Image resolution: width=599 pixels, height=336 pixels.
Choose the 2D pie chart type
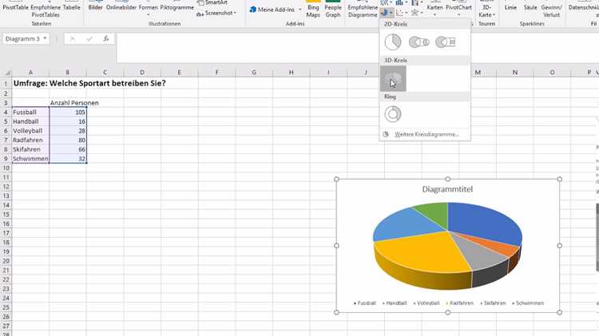point(393,42)
